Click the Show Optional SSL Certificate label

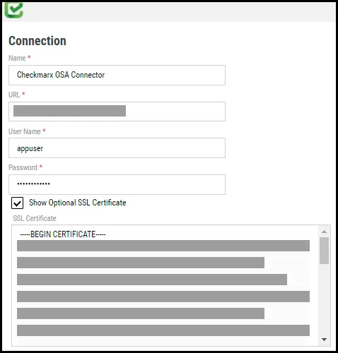[77, 203]
